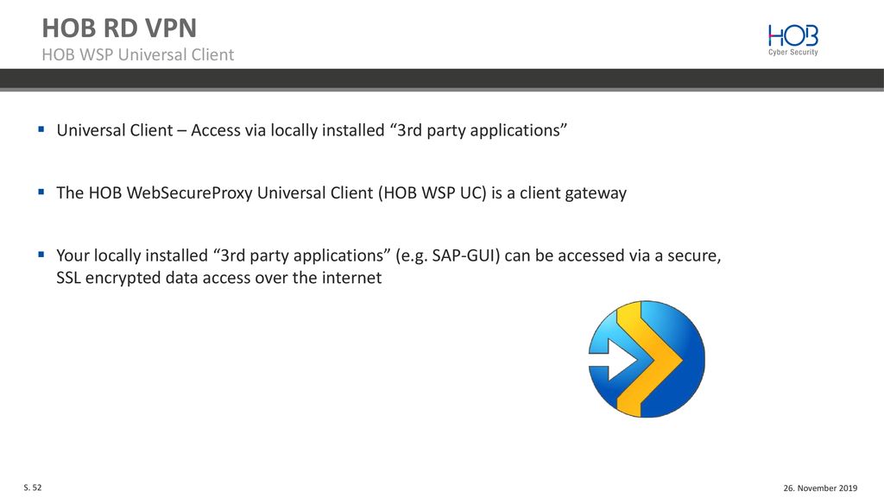The height and width of the screenshot is (497, 884).
Task: Click the HOB Cyber Security logo
Action: pos(792,40)
